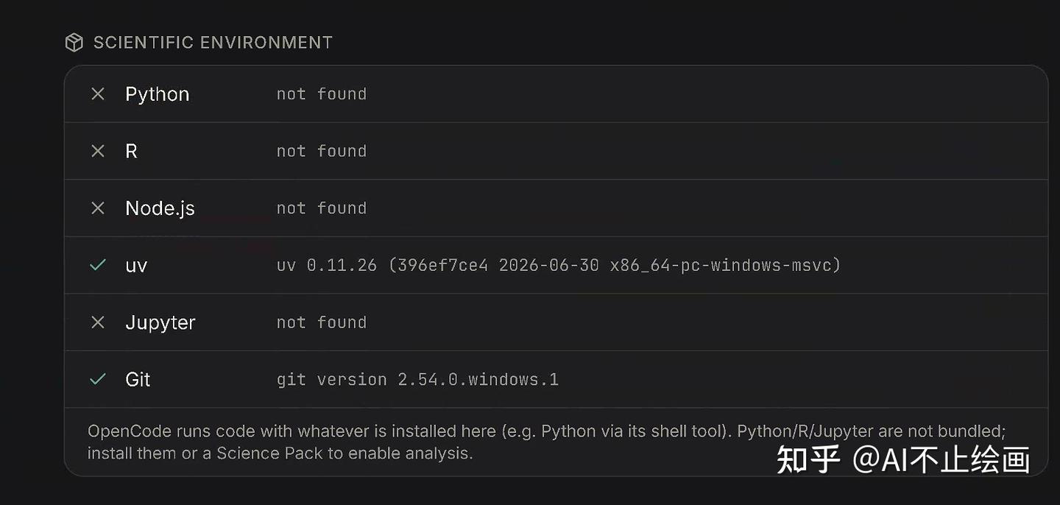The width and height of the screenshot is (1060, 505).
Task: Click the Python not found status text
Action: 322,94
